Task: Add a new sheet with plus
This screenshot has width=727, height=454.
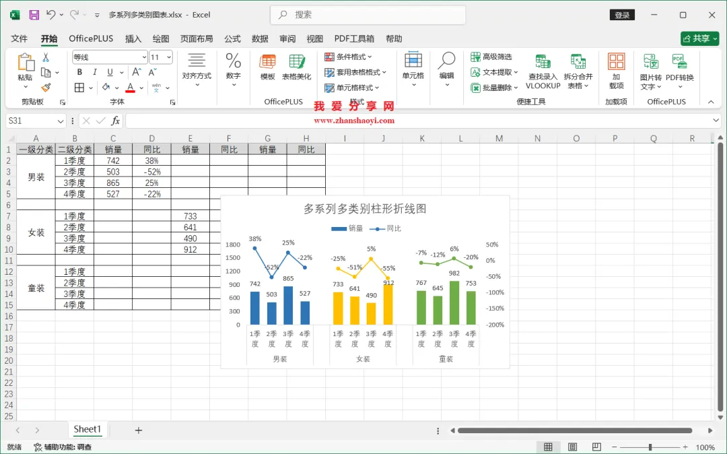Action: point(138,430)
